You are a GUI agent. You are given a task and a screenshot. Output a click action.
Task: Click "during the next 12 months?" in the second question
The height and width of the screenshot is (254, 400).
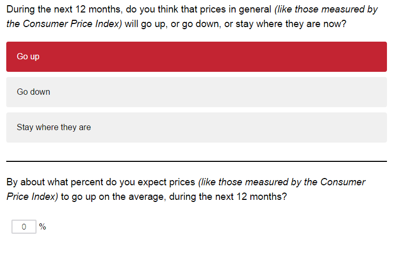pos(228,197)
